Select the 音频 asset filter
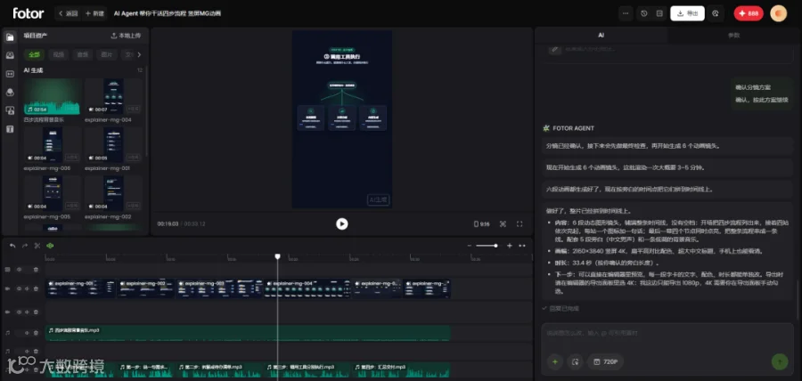This screenshot has height=381, width=802. tap(83, 54)
